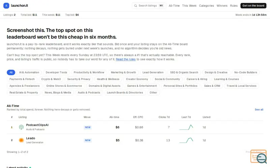Viewport: 270px width, 168px height.
Task: Pick Online Stores & Ecommerce chip
Action: pyautogui.click(x=64, y=86)
